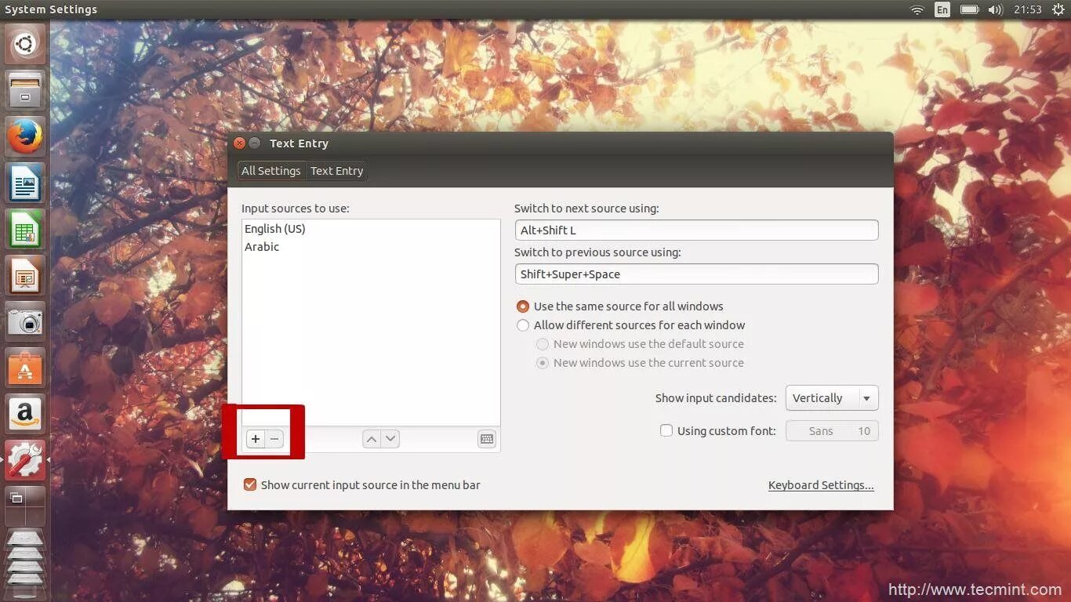Select New windows use the default source
The width and height of the screenshot is (1071, 602).
pos(640,344)
